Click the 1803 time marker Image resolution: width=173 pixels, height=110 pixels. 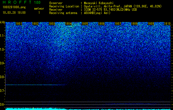coord(52,24)
